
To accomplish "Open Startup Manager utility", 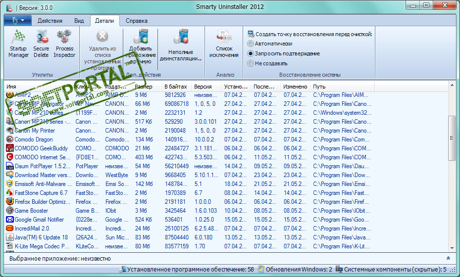I will click(x=18, y=44).
